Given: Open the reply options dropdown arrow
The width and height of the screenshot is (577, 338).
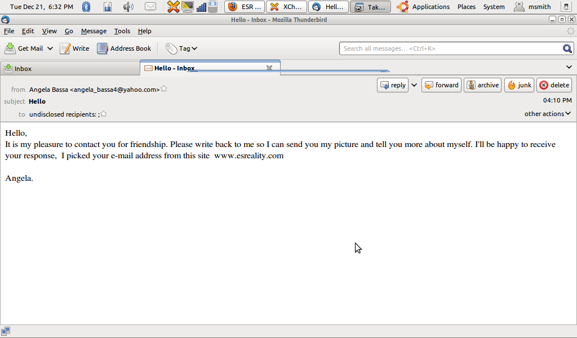Looking at the screenshot, I should pyautogui.click(x=414, y=85).
